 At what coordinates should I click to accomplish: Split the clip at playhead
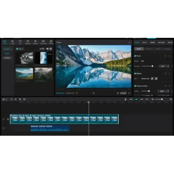click(x=20, y=99)
